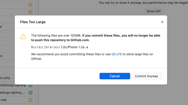This screenshot has height=105, width=188.
Task: Select the ettings.lighting.... file entry
Action: 13,93
